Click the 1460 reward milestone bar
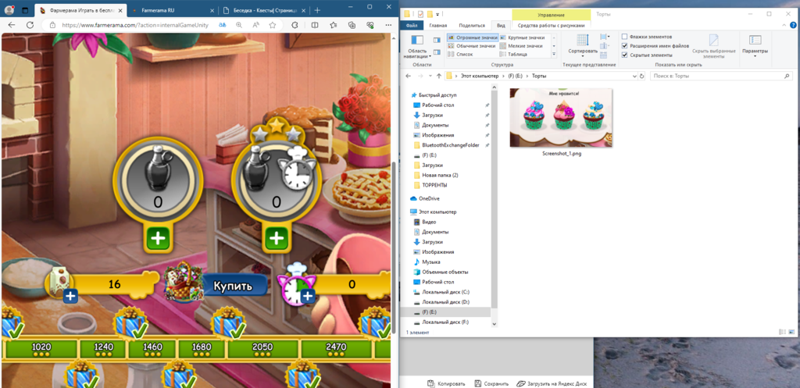 [152, 349]
